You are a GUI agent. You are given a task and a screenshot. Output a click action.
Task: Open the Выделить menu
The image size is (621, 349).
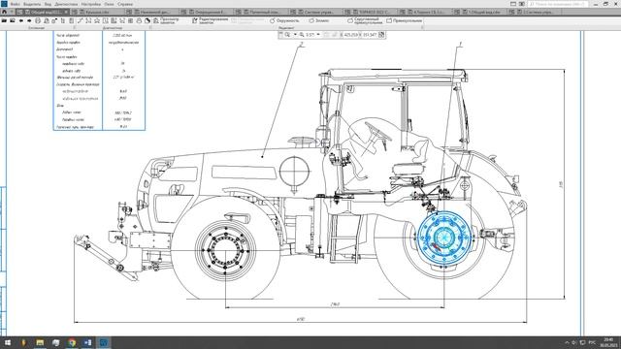[x=32, y=4]
